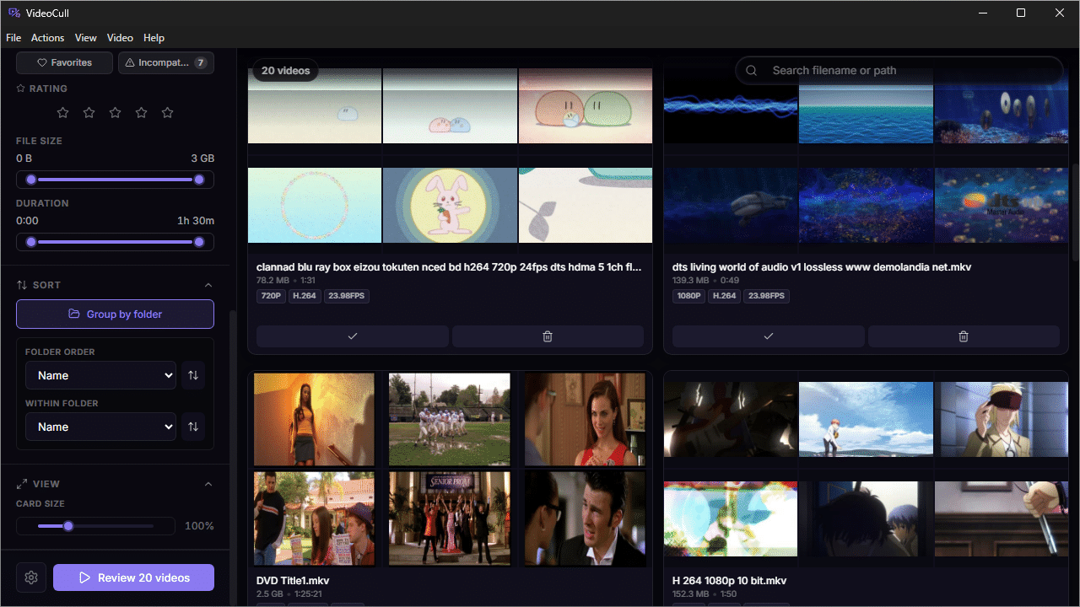This screenshot has width=1080, height=607.
Task: Click the H 264 1080p 10 bit.mkv filename
Action: point(730,581)
